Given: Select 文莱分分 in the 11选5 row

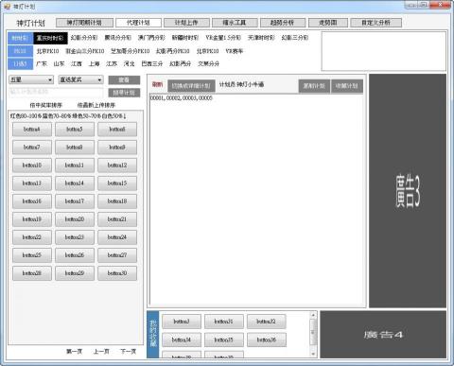Looking at the screenshot, I should [209, 64].
